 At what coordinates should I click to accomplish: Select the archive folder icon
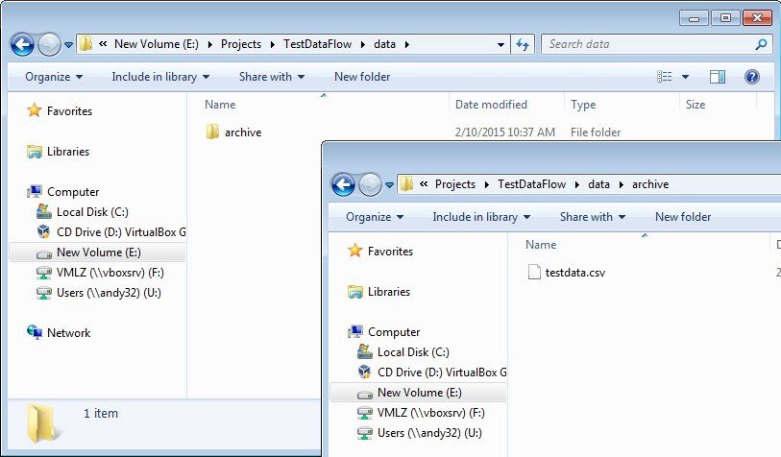[x=213, y=132]
